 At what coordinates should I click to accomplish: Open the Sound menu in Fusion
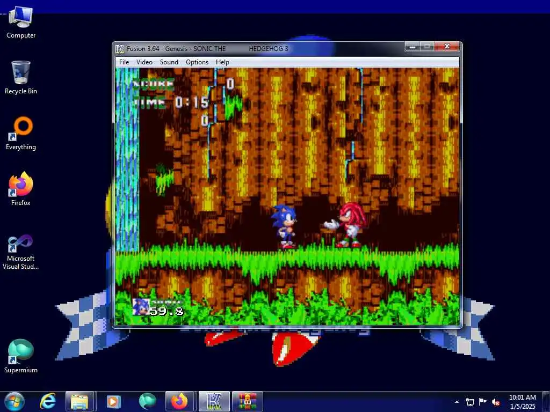coord(169,62)
